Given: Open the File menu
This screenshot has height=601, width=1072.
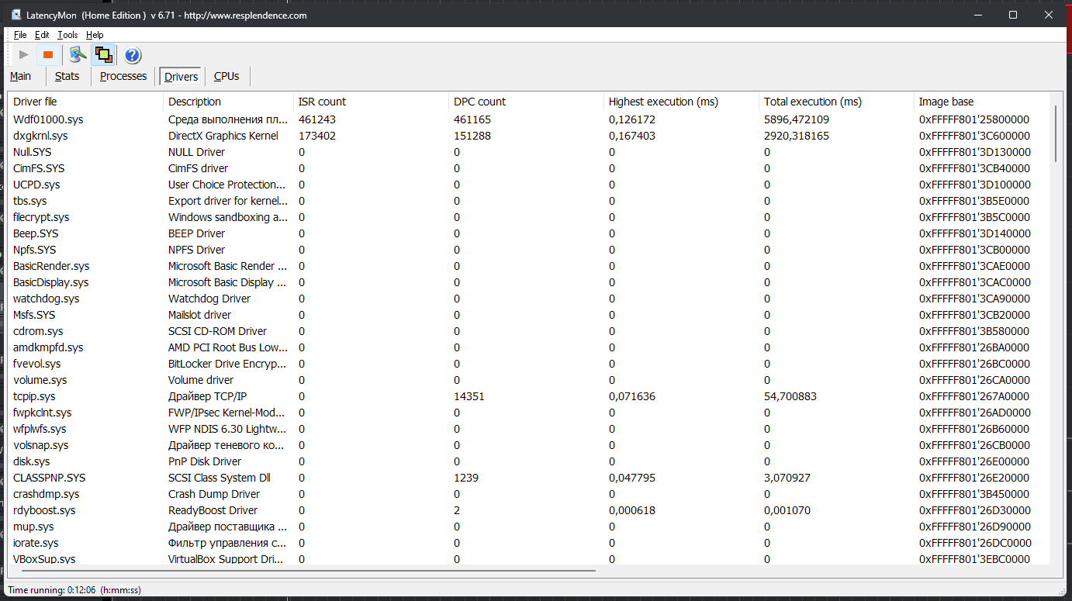Looking at the screenshot, I should [20, 35].
